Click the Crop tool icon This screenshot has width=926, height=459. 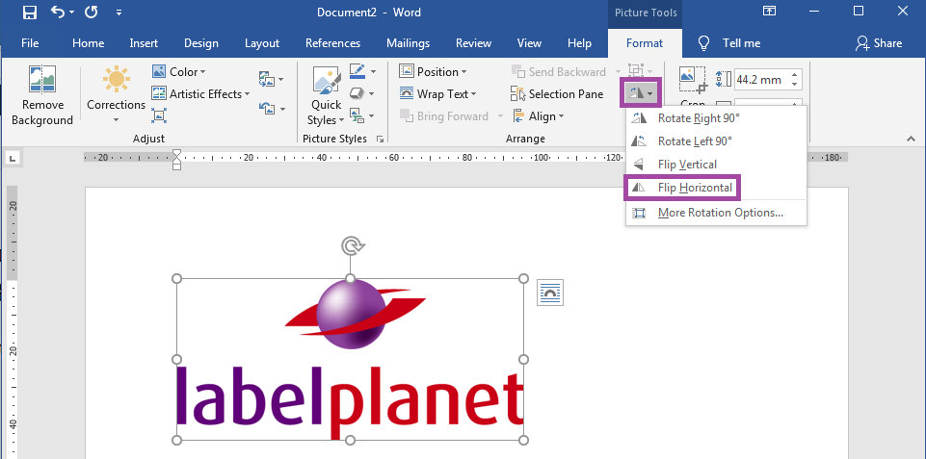pyautogui.click(x=694, y=80)
